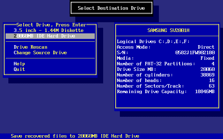The height and width of the screenshot is (139, 223).
Task: Click the Drive Size MB label
Action: tap(136, 69)
